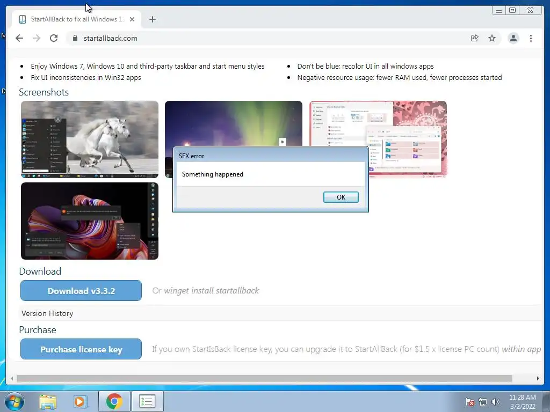
Task: Expand Version History section
Action: pos(47,313)
